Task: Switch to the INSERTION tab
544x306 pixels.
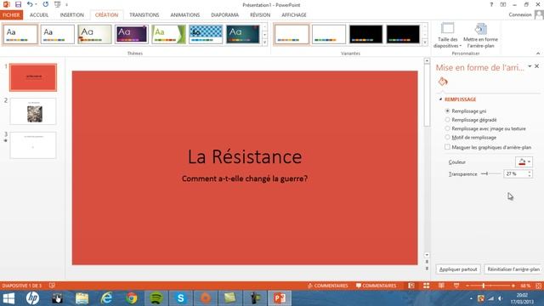Action: tap(71, 15)
